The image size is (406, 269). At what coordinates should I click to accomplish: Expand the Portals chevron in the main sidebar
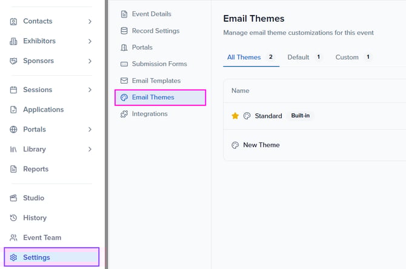(x=90, y=130)
